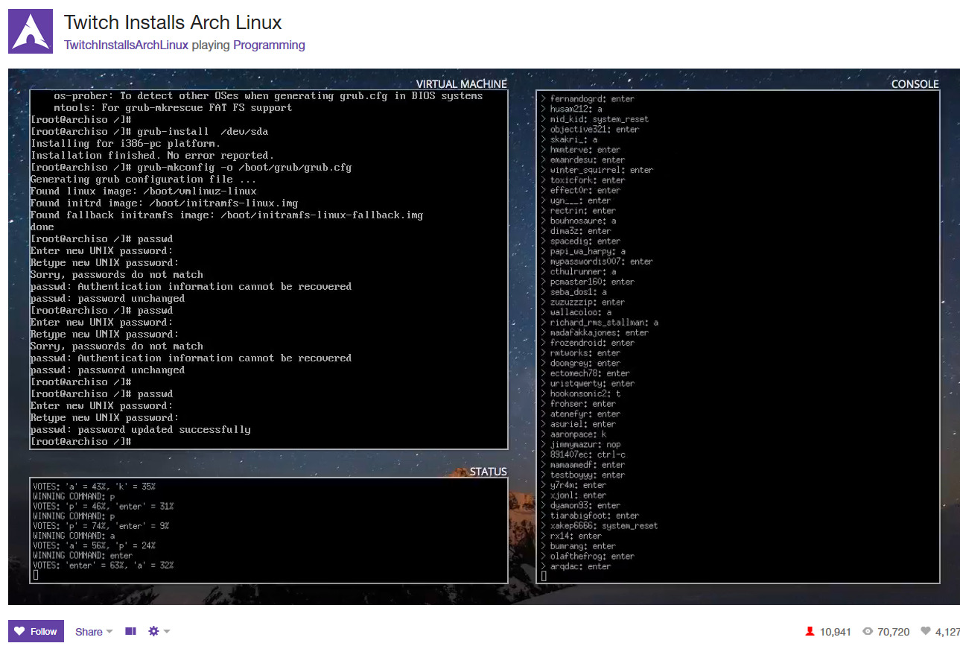Click the total views count 70,720
The image size is (960, 646).
coord(886,631)
